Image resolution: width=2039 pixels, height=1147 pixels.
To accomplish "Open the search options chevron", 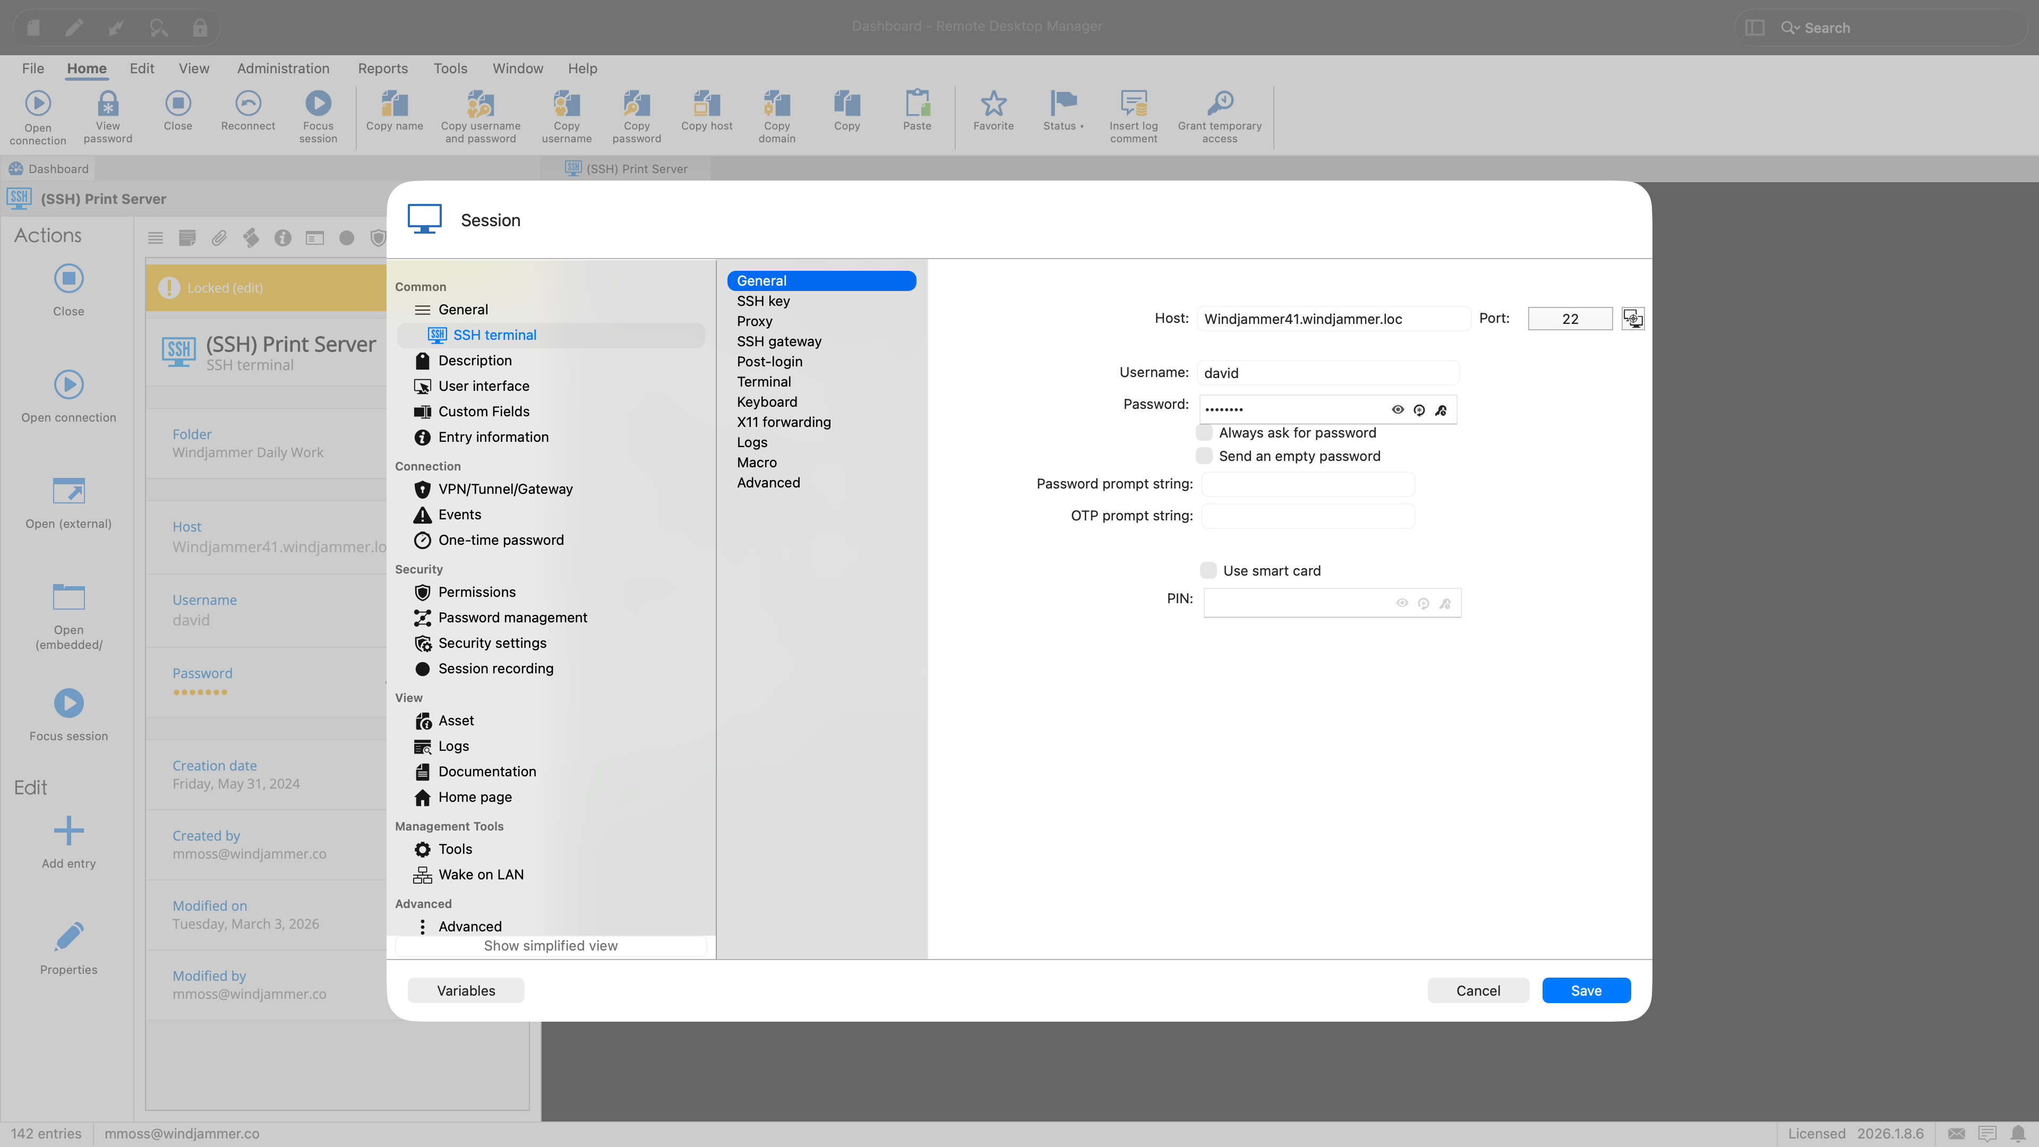I will pyautogui.click(x=1797, y=28).
